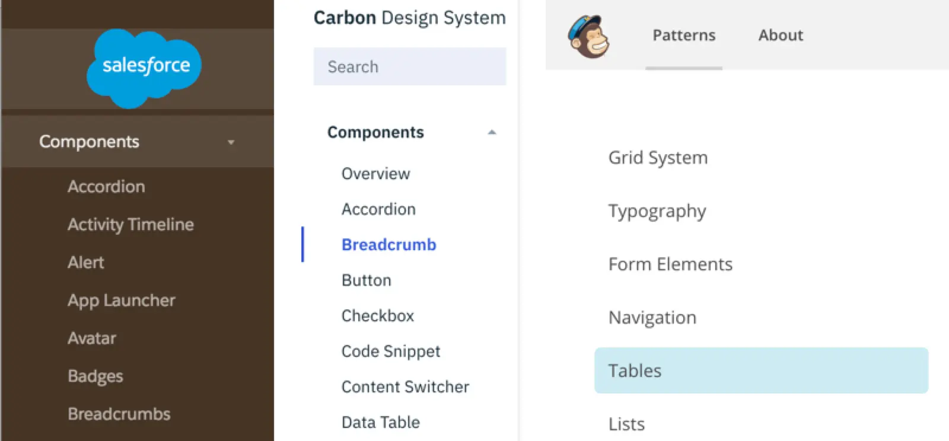Open Carbon Overview page
This screenshot has width=949, height=441.
click(x=375, y=174)
